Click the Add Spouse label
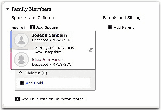The height and width of the screenshot is (110, 161). pos(47,27)
